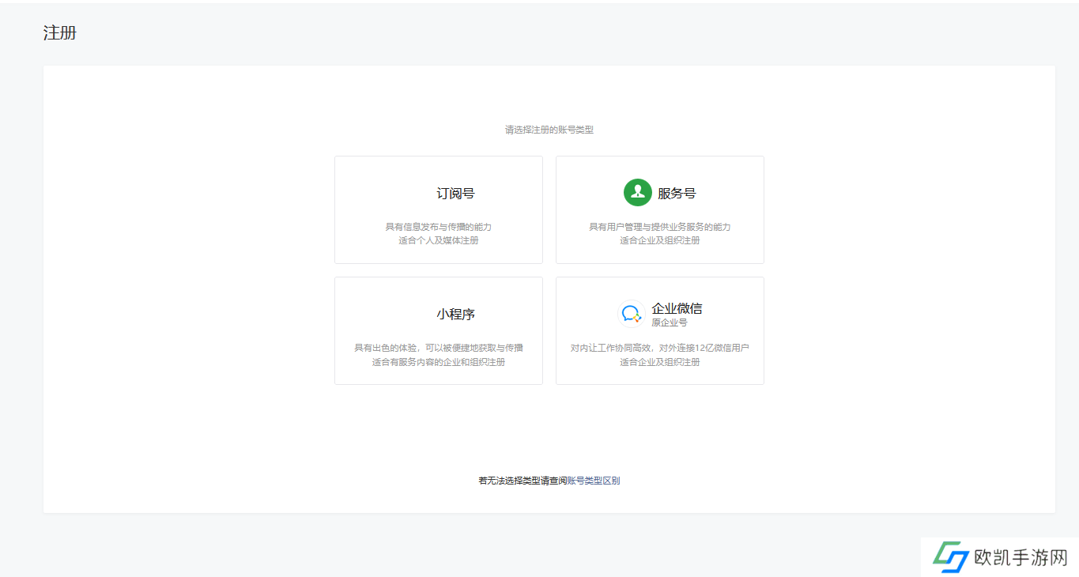Click the text 具有出色的体验，可以被便捷地获取与传播
Viewport: 1079px width, 577px height.
(x=439, y=348)
